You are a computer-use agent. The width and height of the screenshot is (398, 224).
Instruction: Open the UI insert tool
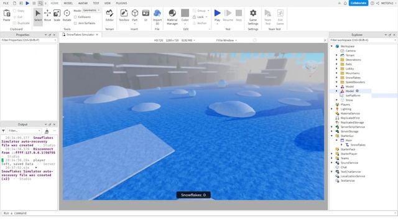[x=146, y=16]
